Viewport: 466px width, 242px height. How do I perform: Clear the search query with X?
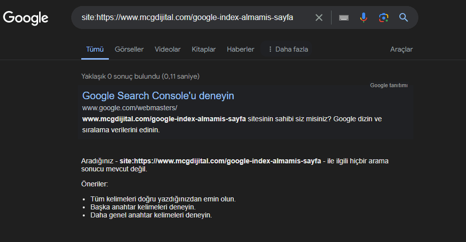[x=319, y=18]
